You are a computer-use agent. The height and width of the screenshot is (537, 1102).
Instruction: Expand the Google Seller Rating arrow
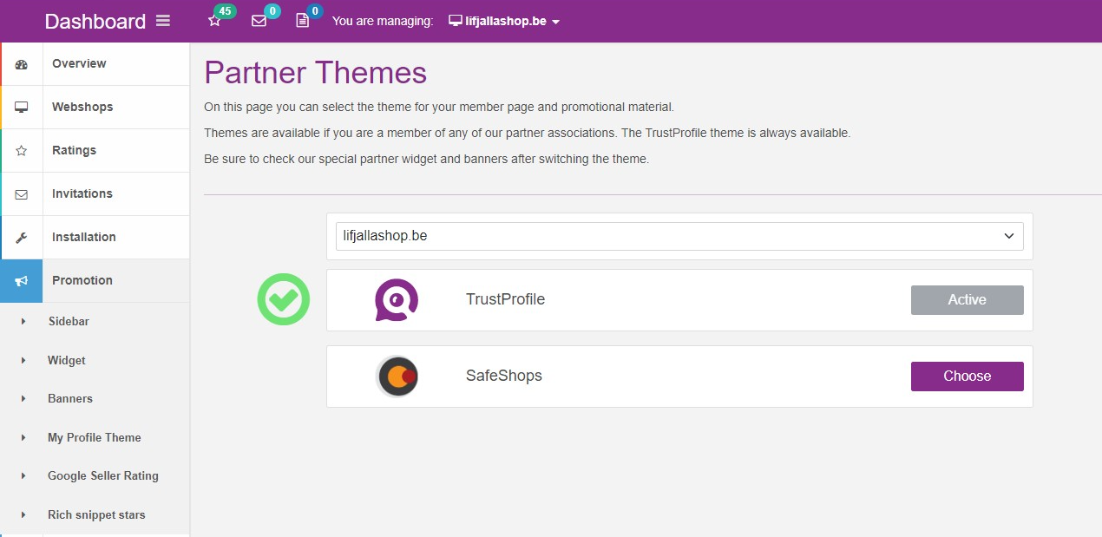tap(23, 476)
